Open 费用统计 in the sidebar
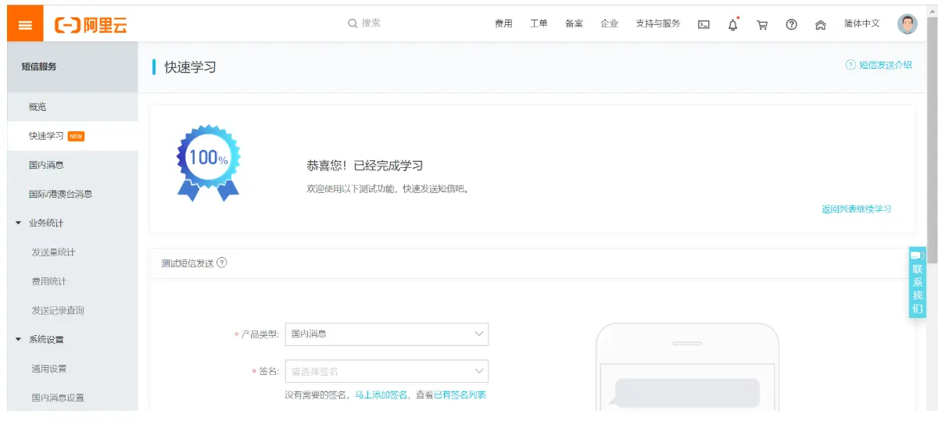Viewport: 938px width, 425px height. pyautogui.click(x=73, y=281)
